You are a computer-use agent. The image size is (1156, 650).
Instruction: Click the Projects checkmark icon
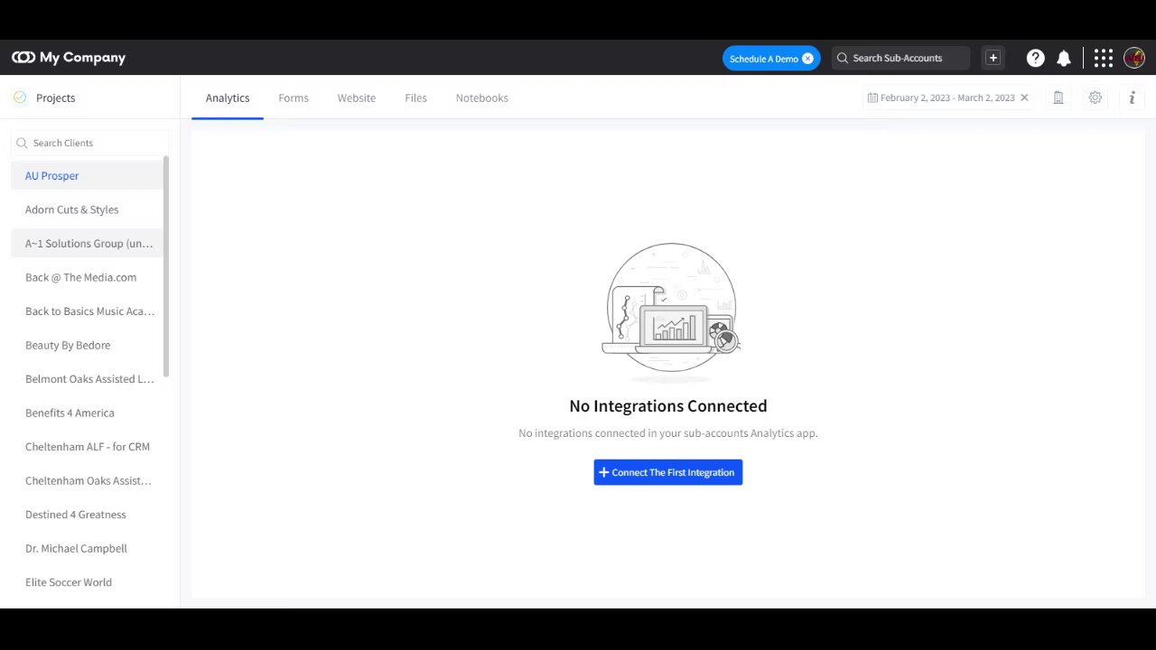(20, 97)
